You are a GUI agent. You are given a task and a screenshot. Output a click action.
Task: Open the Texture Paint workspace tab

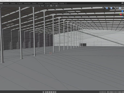click(x=27, y=3)
